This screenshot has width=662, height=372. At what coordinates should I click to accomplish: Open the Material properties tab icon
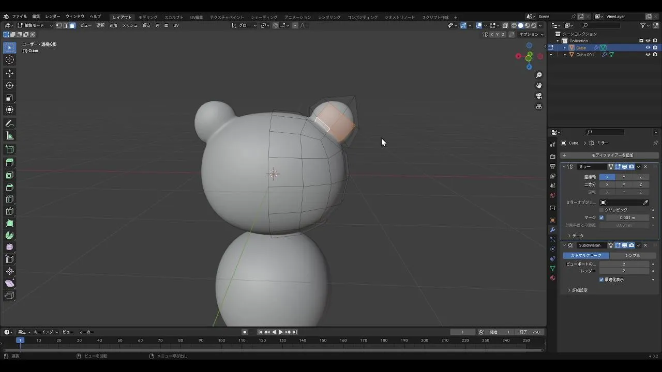pos(553,278)
